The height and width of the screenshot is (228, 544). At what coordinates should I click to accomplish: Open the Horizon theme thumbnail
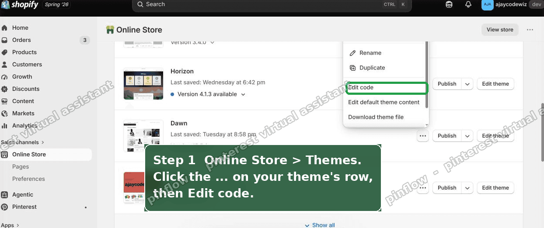point(143,84)
